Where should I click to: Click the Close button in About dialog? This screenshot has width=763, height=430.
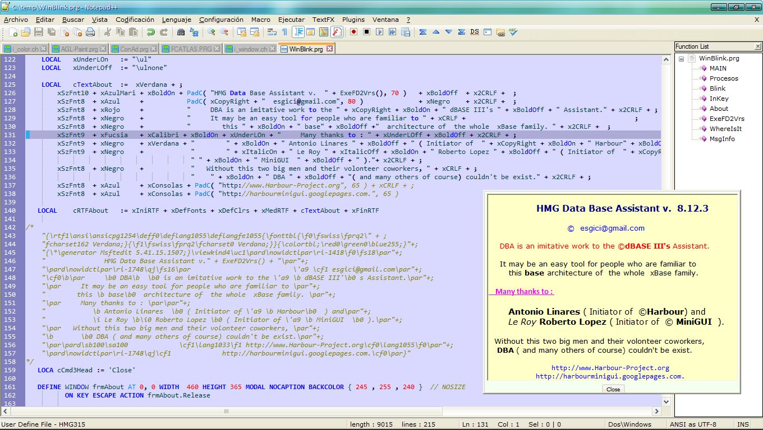click(x=613, y=389)
